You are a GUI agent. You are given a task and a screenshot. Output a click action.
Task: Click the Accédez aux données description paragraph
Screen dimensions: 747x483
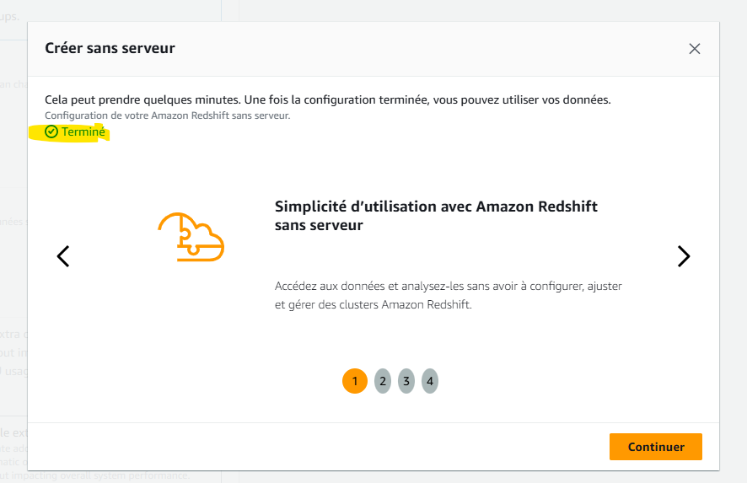pyautogui.click(x=449, y=295)
